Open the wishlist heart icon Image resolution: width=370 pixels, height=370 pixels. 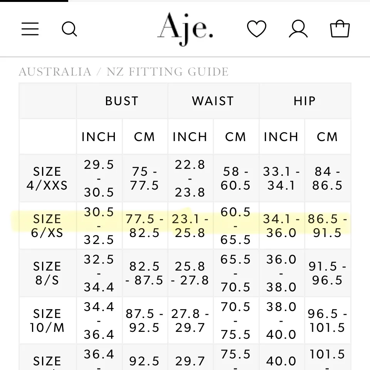(257, 29)
